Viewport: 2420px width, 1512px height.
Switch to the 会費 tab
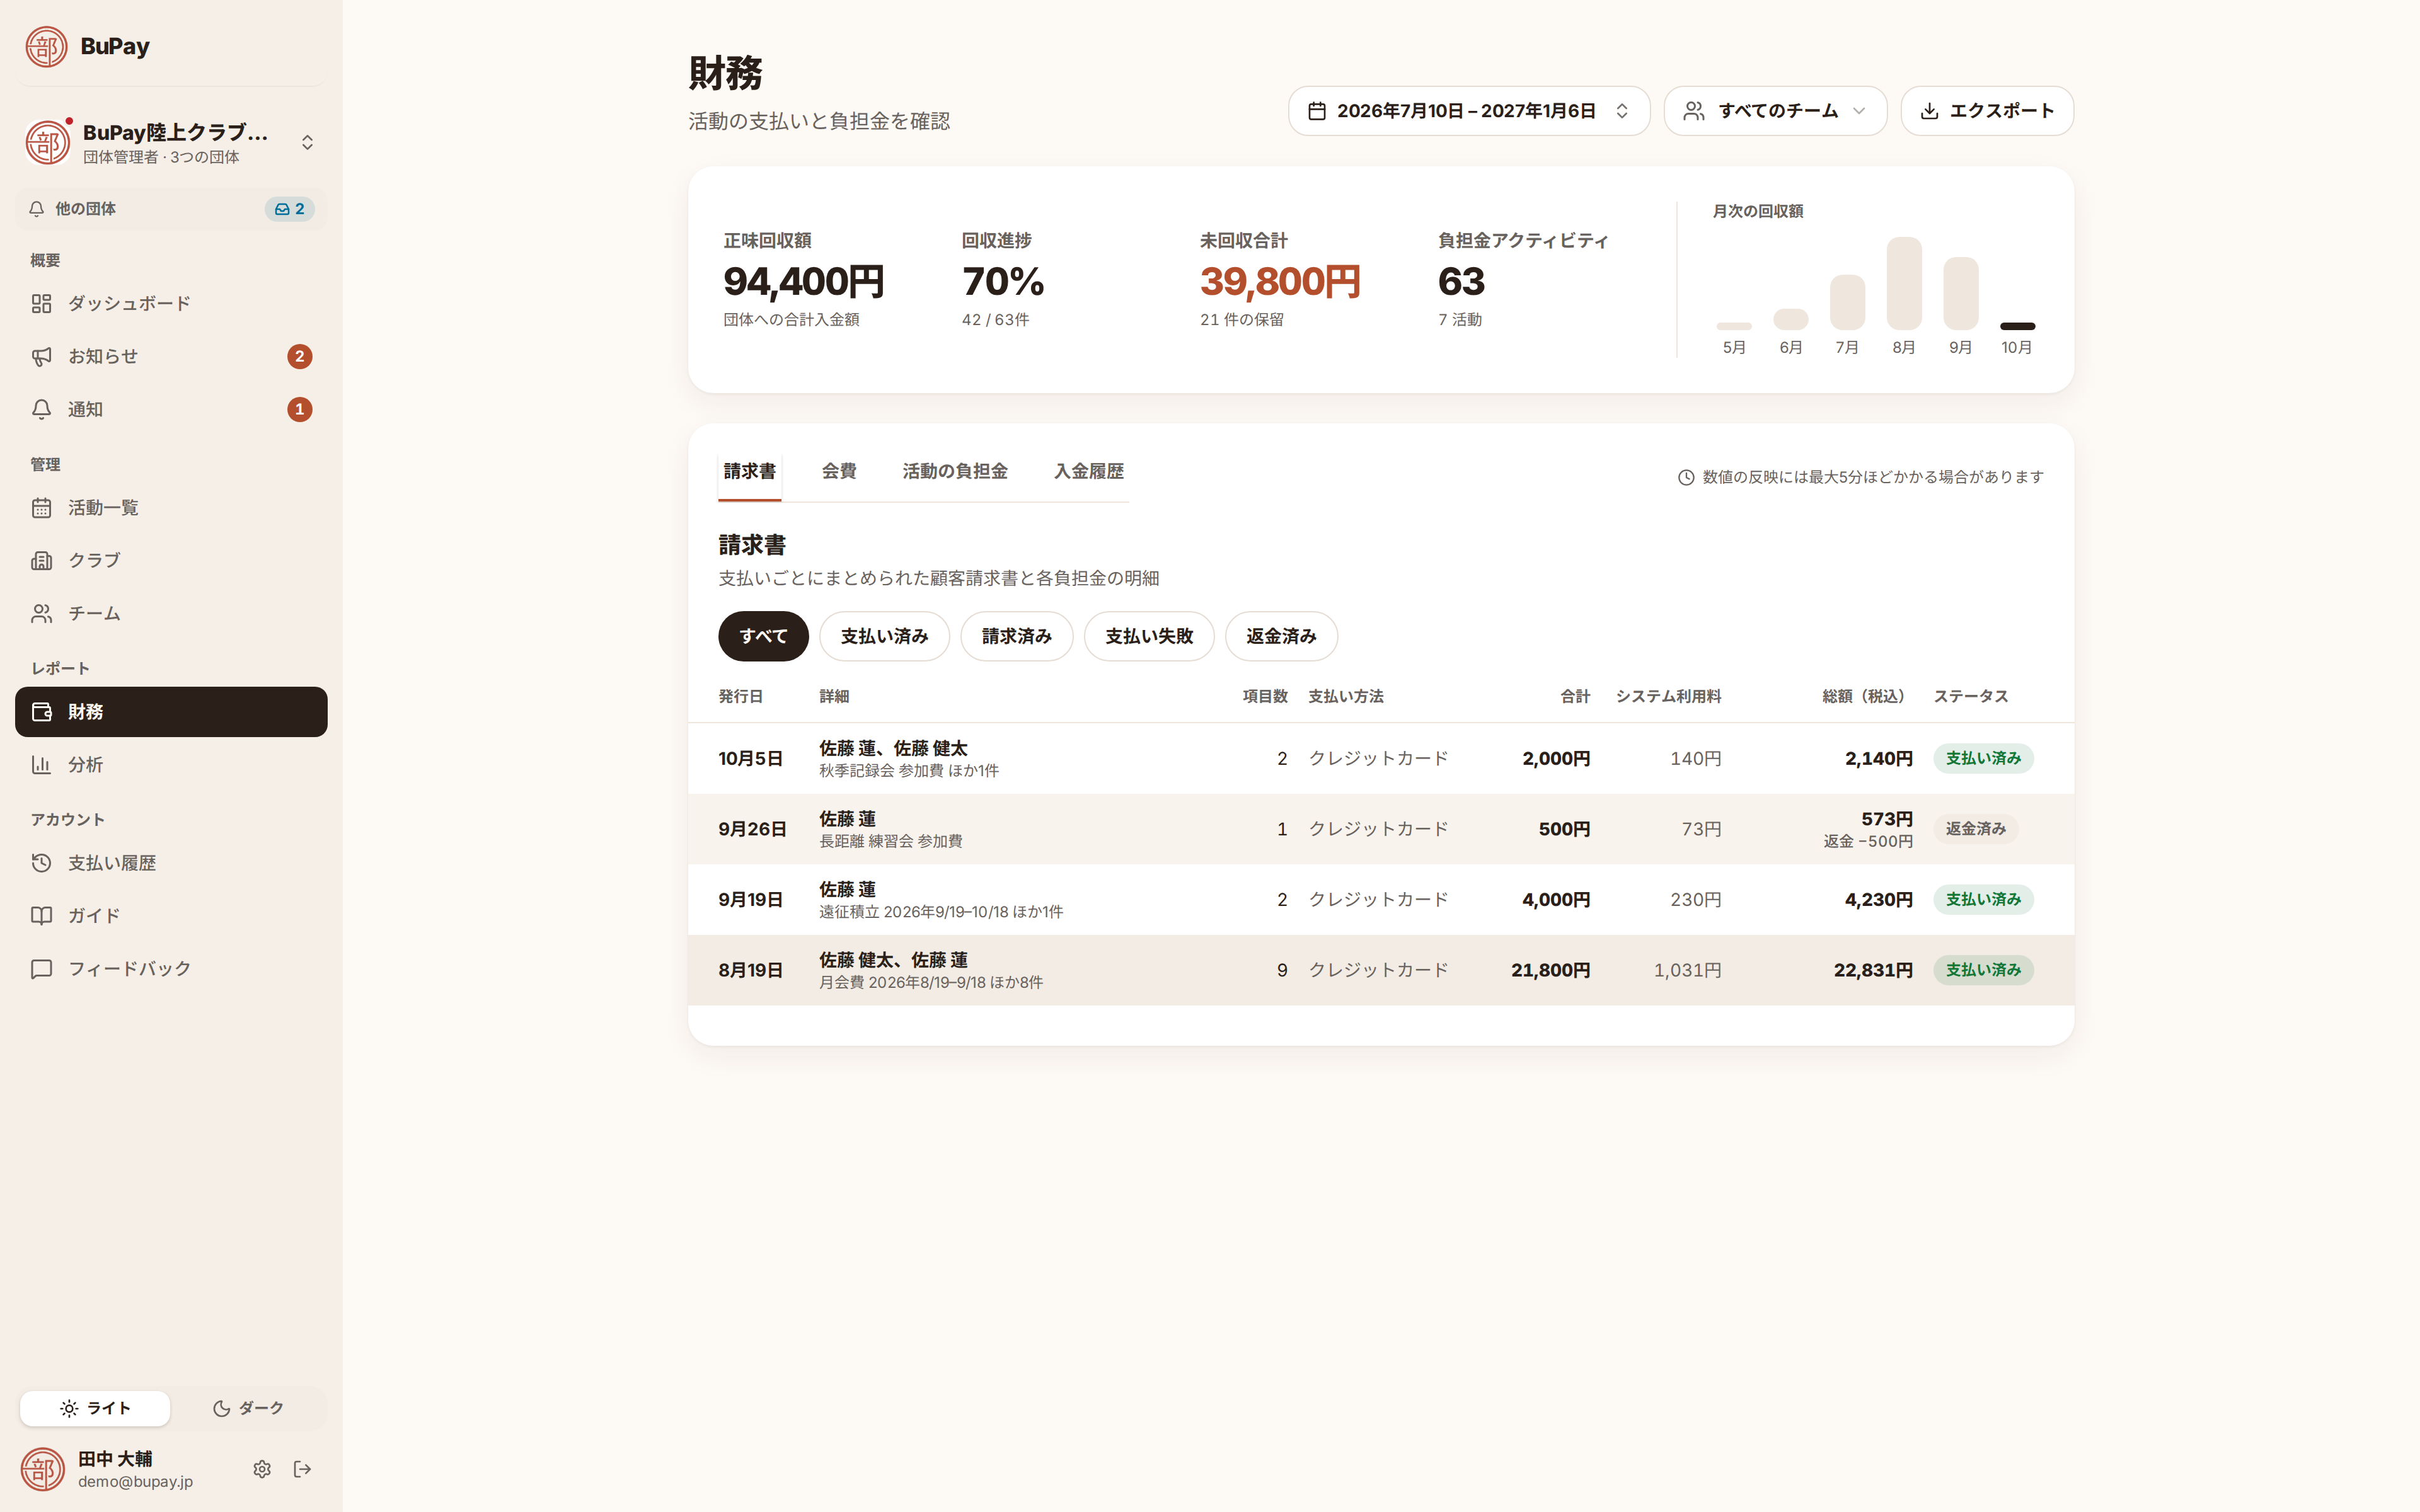(x=838, y=471)
